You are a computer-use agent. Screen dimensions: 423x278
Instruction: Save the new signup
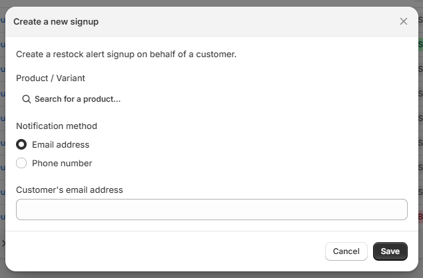pyautogui.click(x=390, y=251)
